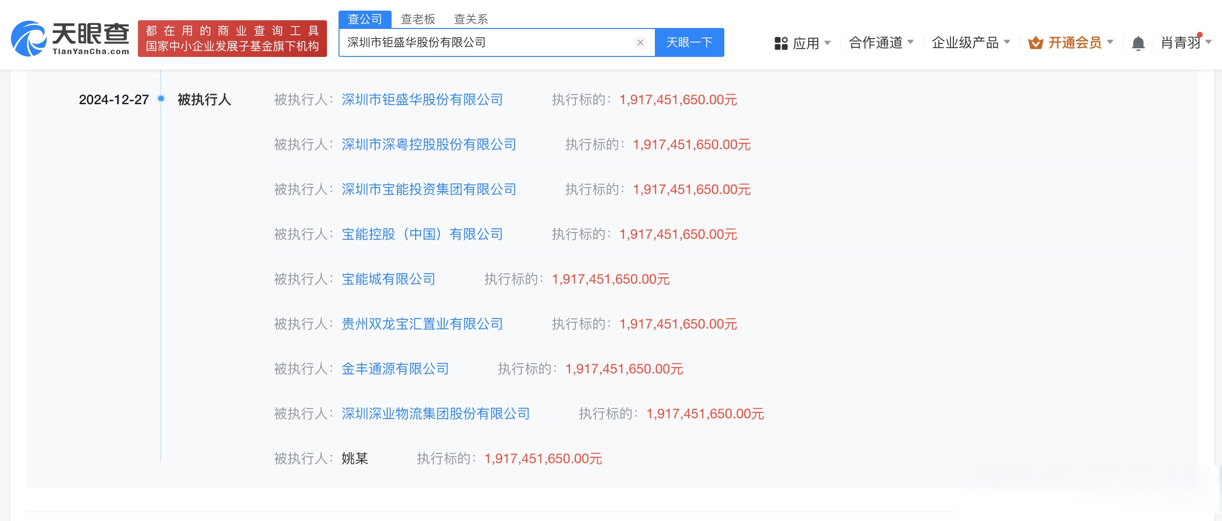Open 宝能控股（中国）有限公司 company link
The height and width of the screenshot is (521, 1222).
(x=422, y=234)
